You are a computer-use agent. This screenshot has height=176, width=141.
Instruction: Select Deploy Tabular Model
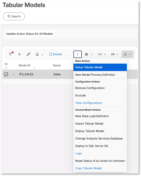click(x=100, y=131)
